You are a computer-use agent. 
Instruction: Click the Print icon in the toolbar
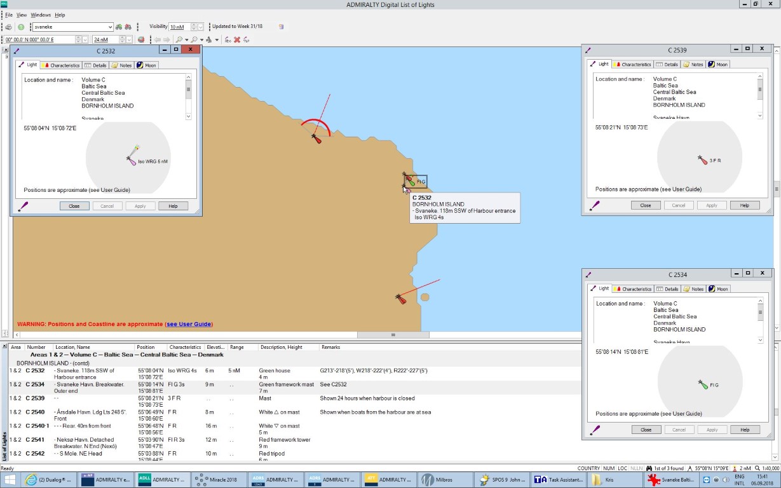pyautogui.click(x=9, y=27)
